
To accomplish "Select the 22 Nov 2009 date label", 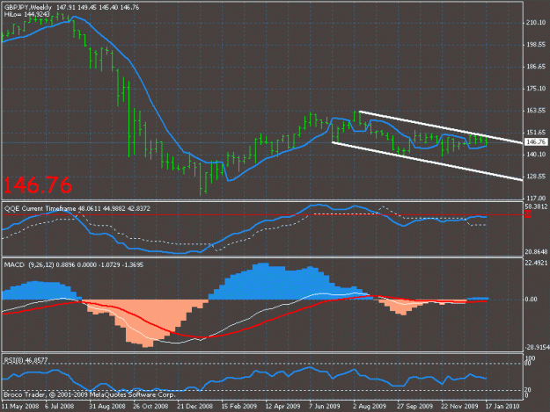I will [459, 406].
